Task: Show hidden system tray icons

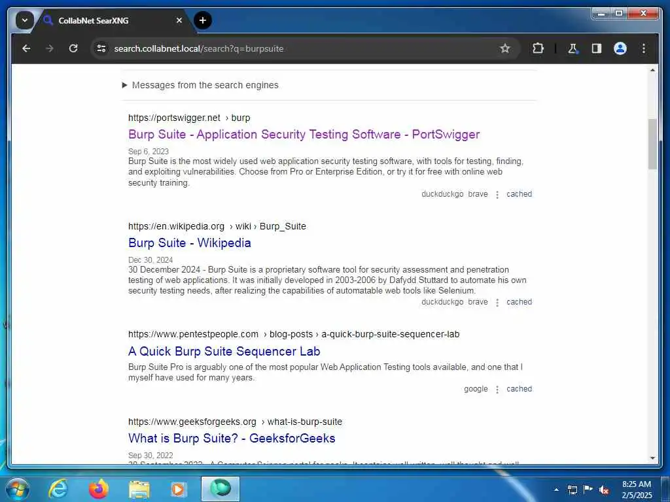Action: (556, 490)
